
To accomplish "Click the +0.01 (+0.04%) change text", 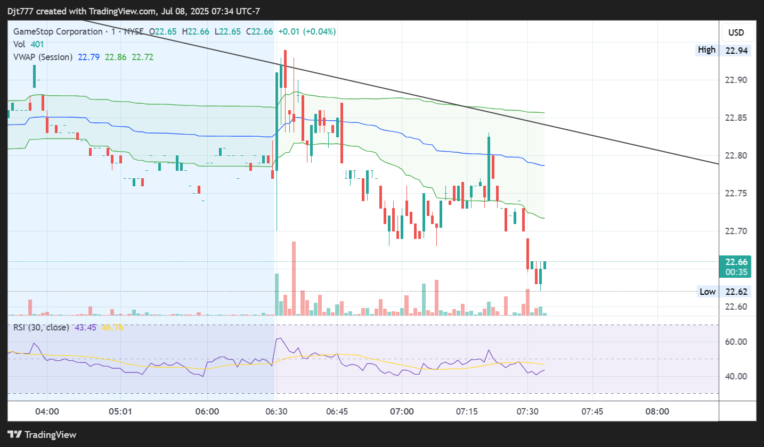I will coord(307,32).
